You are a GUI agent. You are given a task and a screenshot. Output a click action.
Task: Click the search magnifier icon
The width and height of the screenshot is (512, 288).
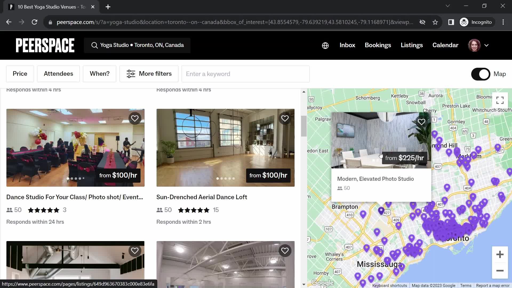pyautogui.click(x=94, y=45)
